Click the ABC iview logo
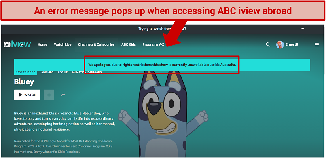The height and width of the screenshot is (158, 326). tap(17, 44)
